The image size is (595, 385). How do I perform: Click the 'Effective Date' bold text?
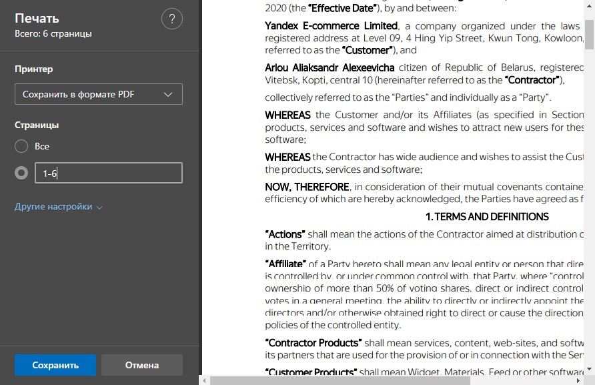pyautogui.click(x=343, y=8)
